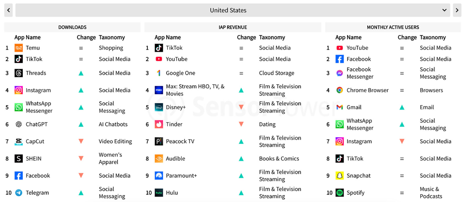Select the MONTHLY ACTIVE USERS header
Viewport: 464px width, 202px height.
(393, 27)
